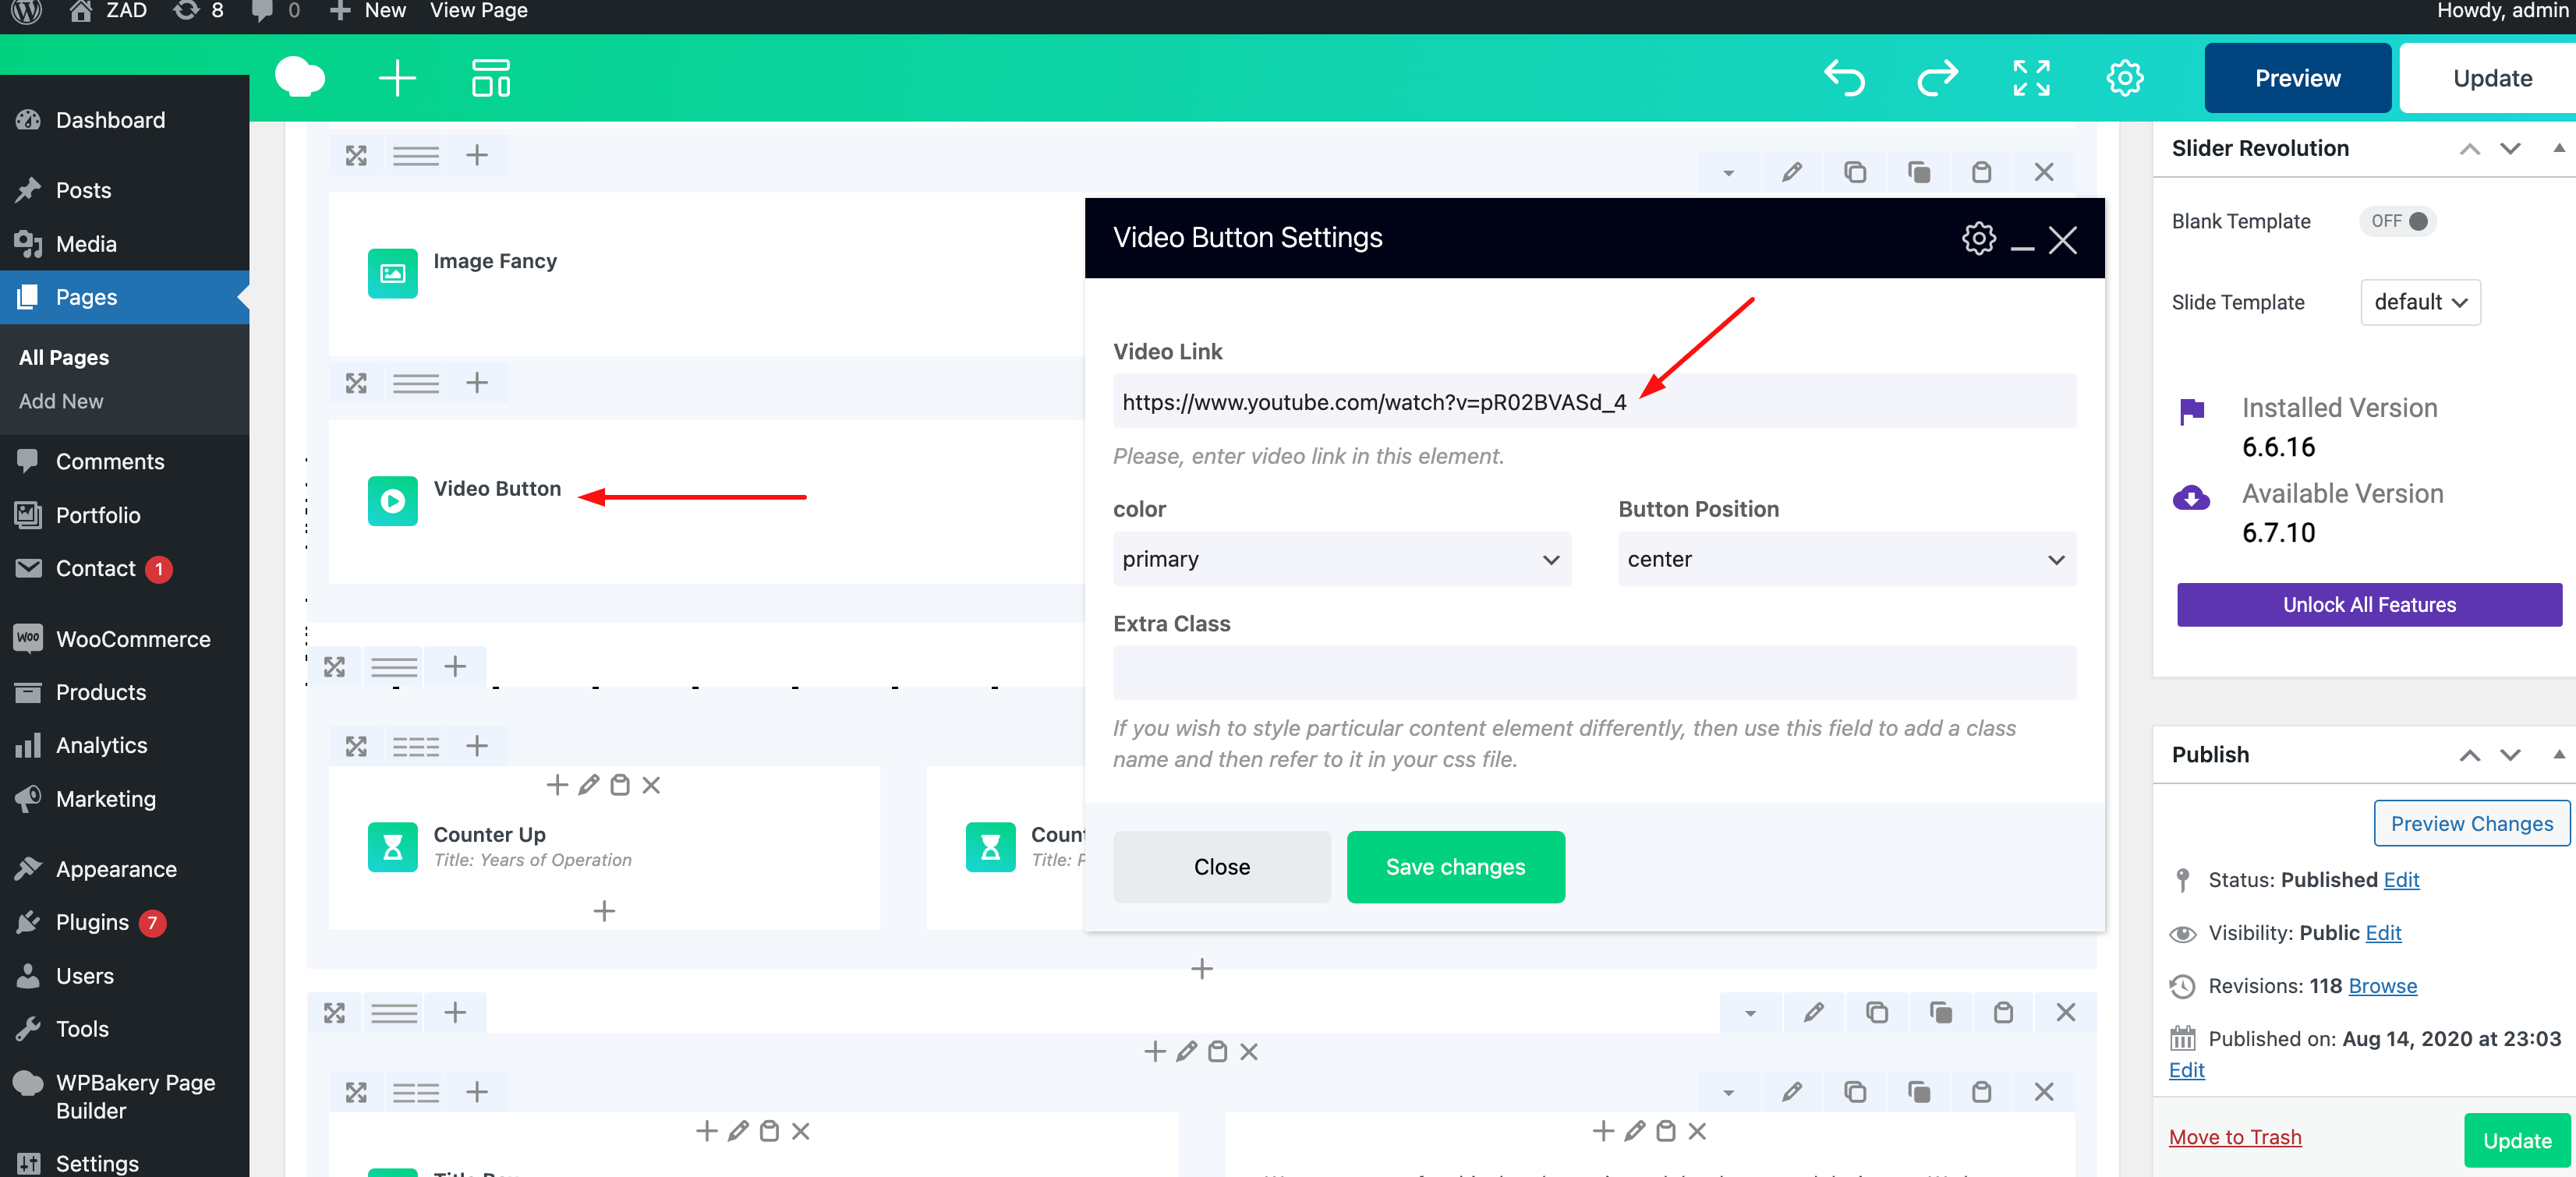Add new element with toolbar plus icon
The width and height of the screenshot is (2576, 1177).
pos(397,78)
